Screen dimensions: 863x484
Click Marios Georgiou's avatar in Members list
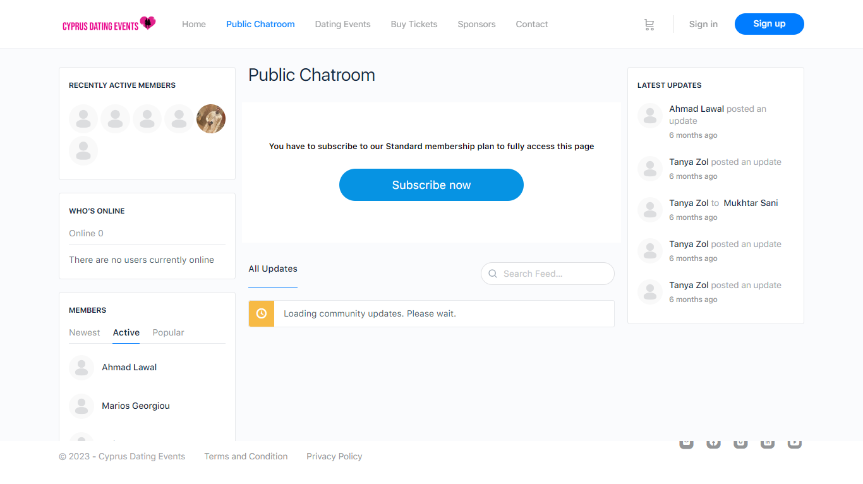click(81, 406)
